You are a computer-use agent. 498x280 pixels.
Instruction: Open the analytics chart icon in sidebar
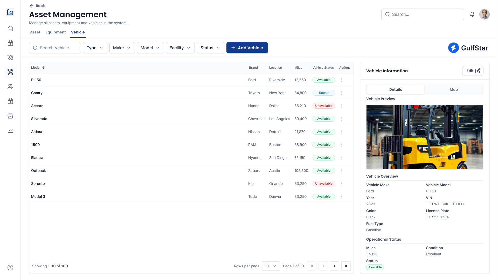click(x=10, y=130)
